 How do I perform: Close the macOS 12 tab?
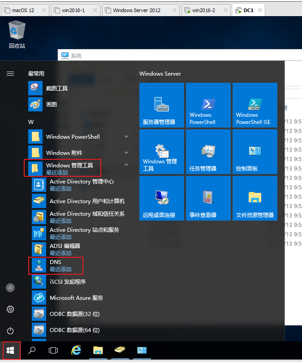pos(44,10)
